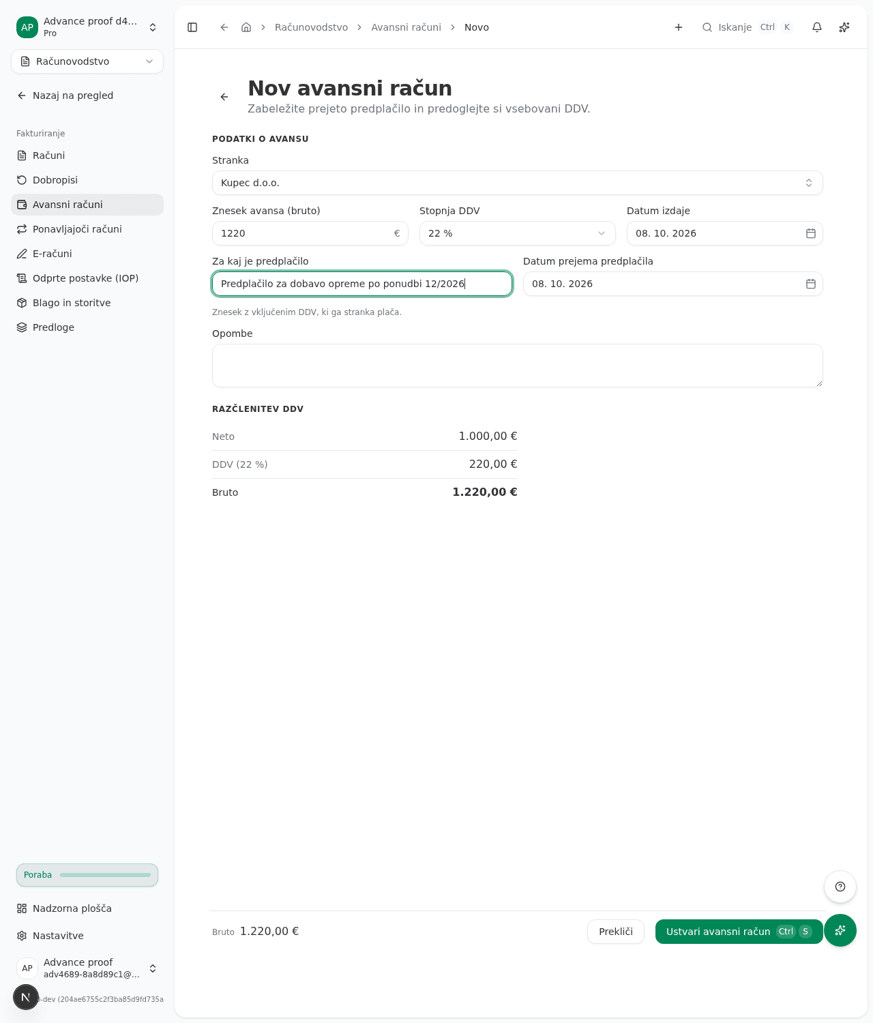873x1023 pixels.
Task: Open Predloge in the sidebar
Action: [x=87, y=327]
